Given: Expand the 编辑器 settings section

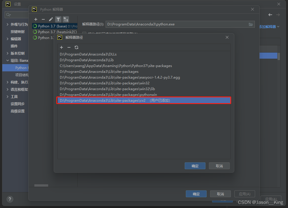Looking at the screenshot, I should click(x=8, y=39).
